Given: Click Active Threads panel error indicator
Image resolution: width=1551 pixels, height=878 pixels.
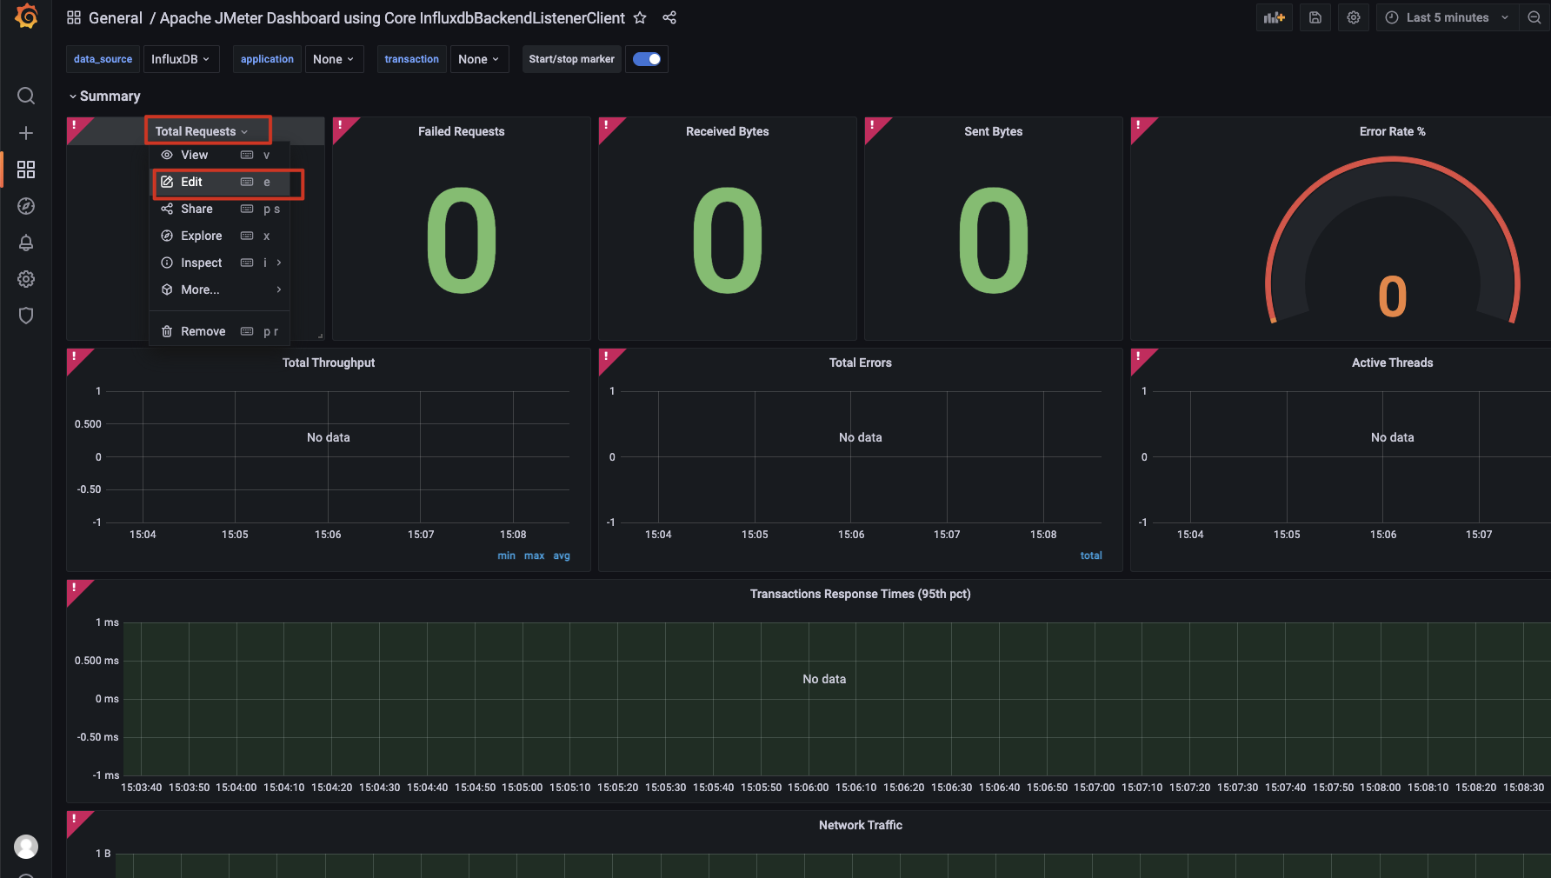Looking at the screenshot, I should point(1139,356).
